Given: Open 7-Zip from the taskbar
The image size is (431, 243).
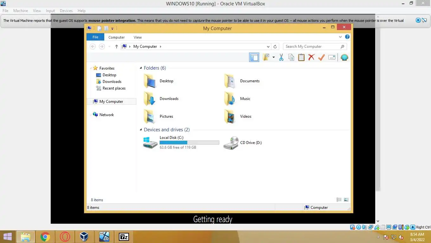Looking at the screenshot, I should (x=124, y=237).
